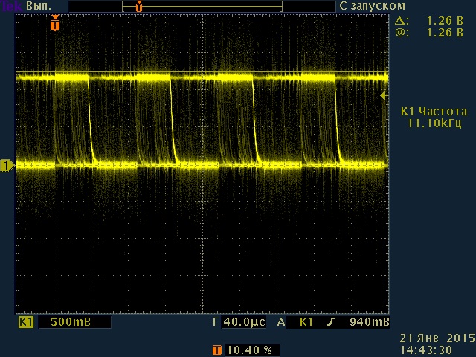Viewport: 476px width, 357px height.
Task: Click the trigger level arrow on right edge
Action: coord(383,95)
